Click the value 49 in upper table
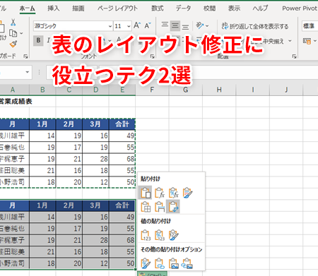 (x=122, y=136)
